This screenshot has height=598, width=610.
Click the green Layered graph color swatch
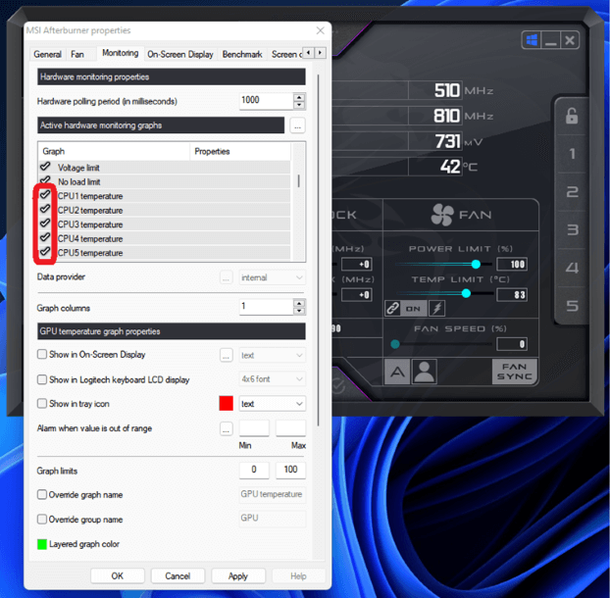click(x=42, y=544)
